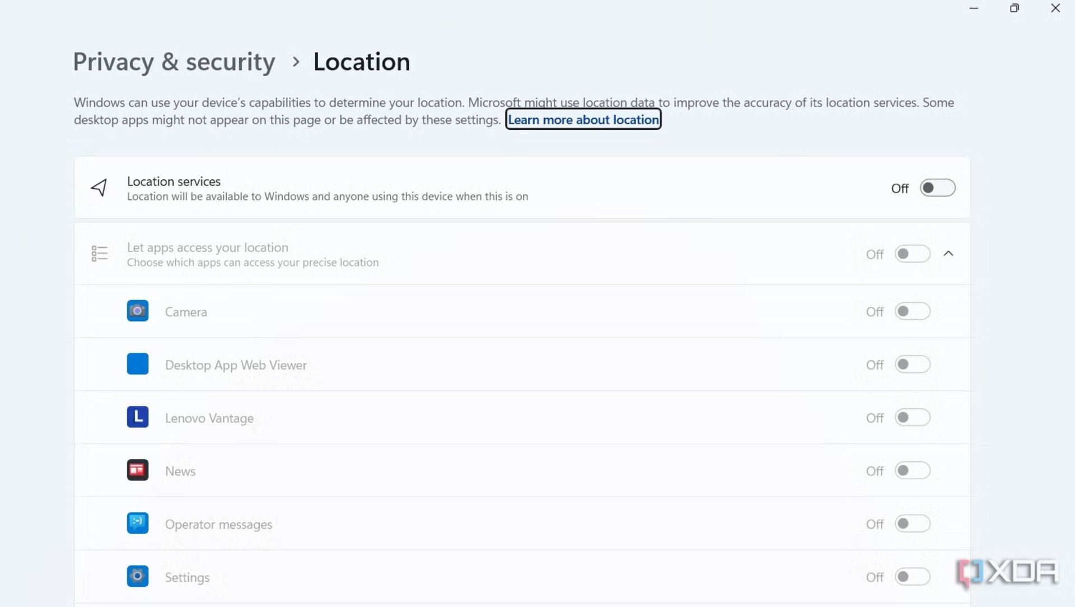This screenshot has width=1075, height=607.
Task: Switch on News location toggle
Action: (x=912, y=471)
